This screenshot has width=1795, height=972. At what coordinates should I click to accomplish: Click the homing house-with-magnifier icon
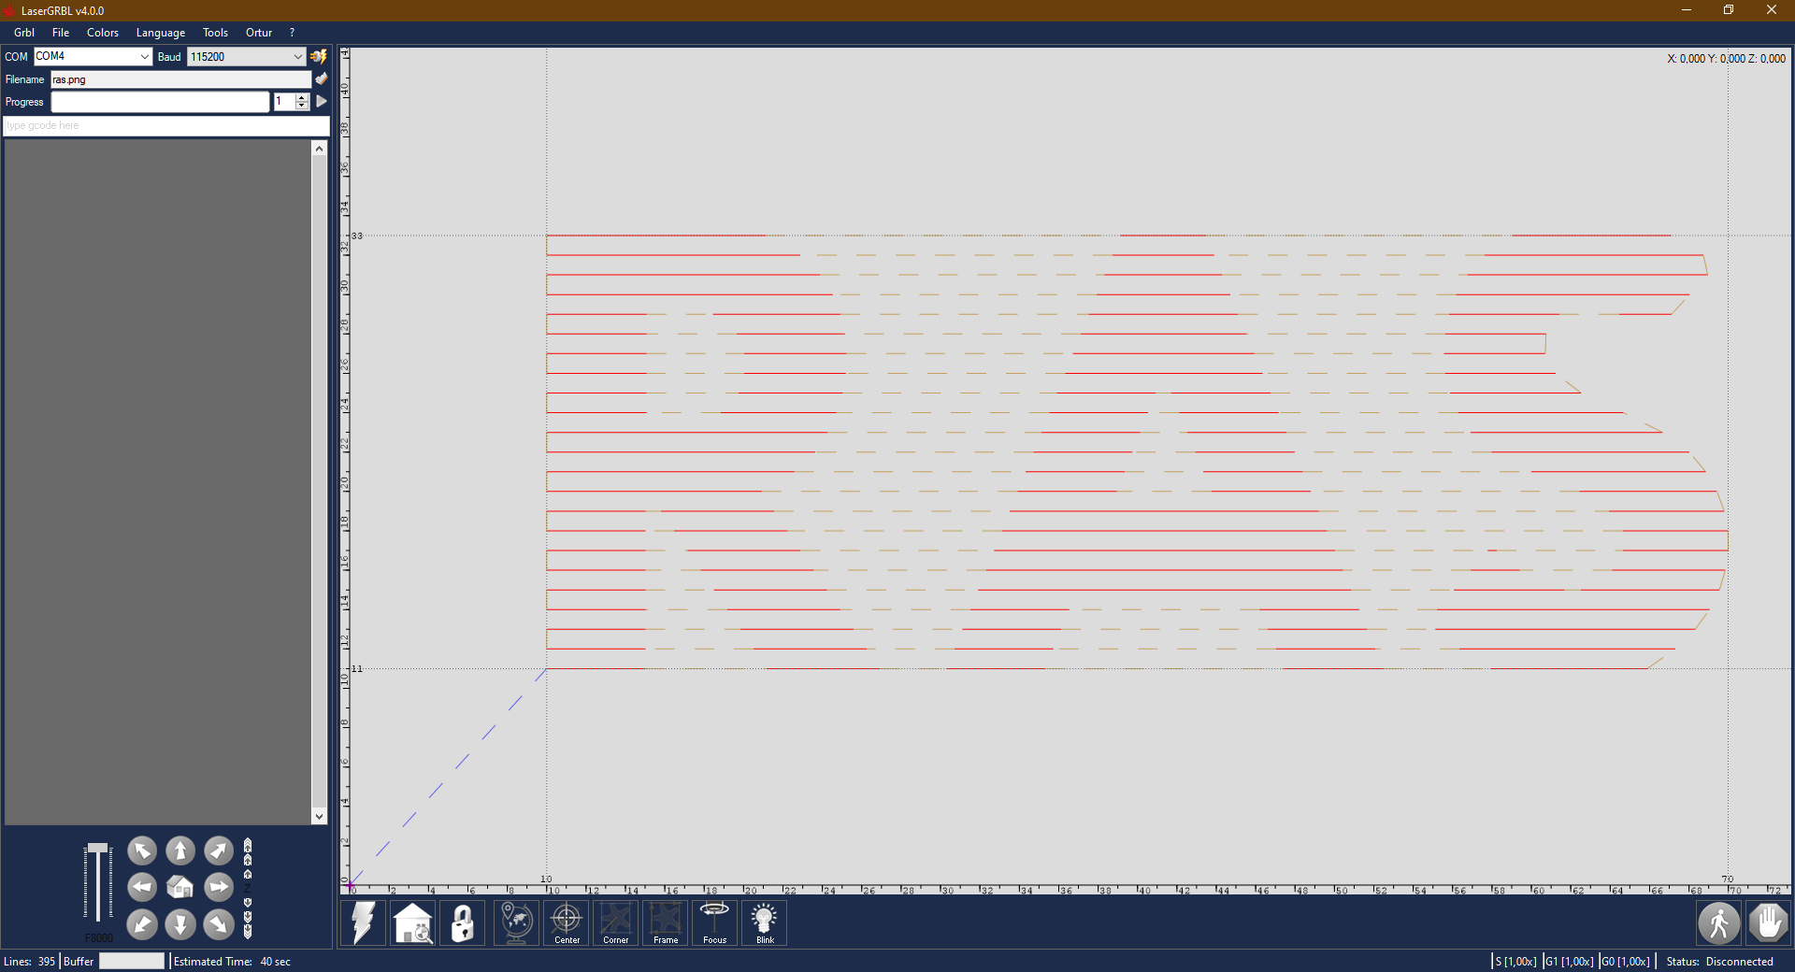point(412,923)
